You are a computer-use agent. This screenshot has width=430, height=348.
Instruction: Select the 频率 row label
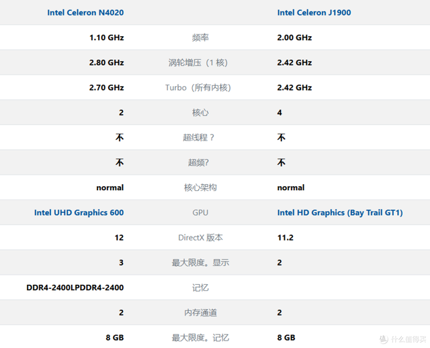pos(200,38)
